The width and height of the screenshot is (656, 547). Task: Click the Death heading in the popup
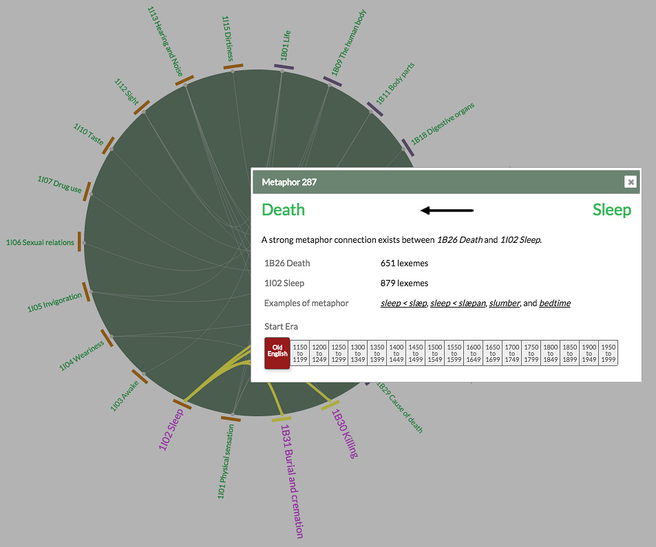(x=283, y=210)
